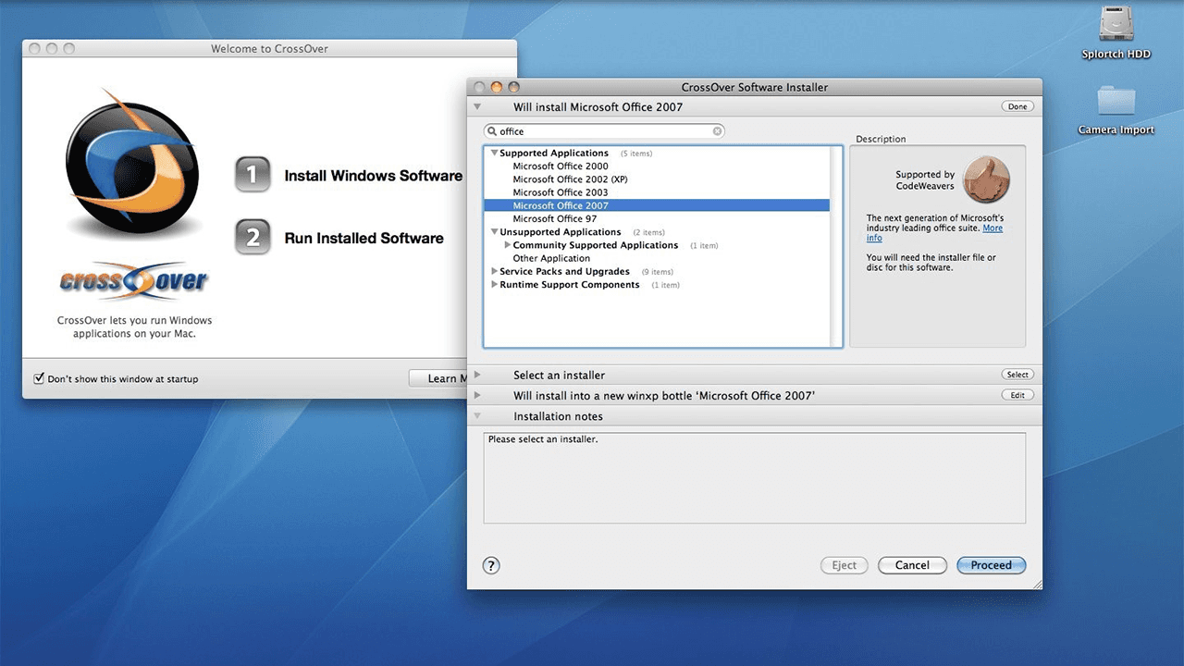Viewport: 1184px width, 666px height.
Task: Expand Service Packs and Upgrades
Action: point(494,272)
